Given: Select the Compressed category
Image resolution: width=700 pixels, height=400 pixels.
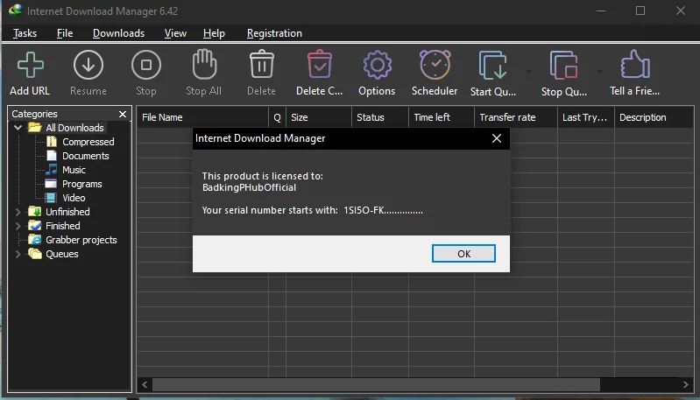Looking at the screenshot, I should (88, 142).
